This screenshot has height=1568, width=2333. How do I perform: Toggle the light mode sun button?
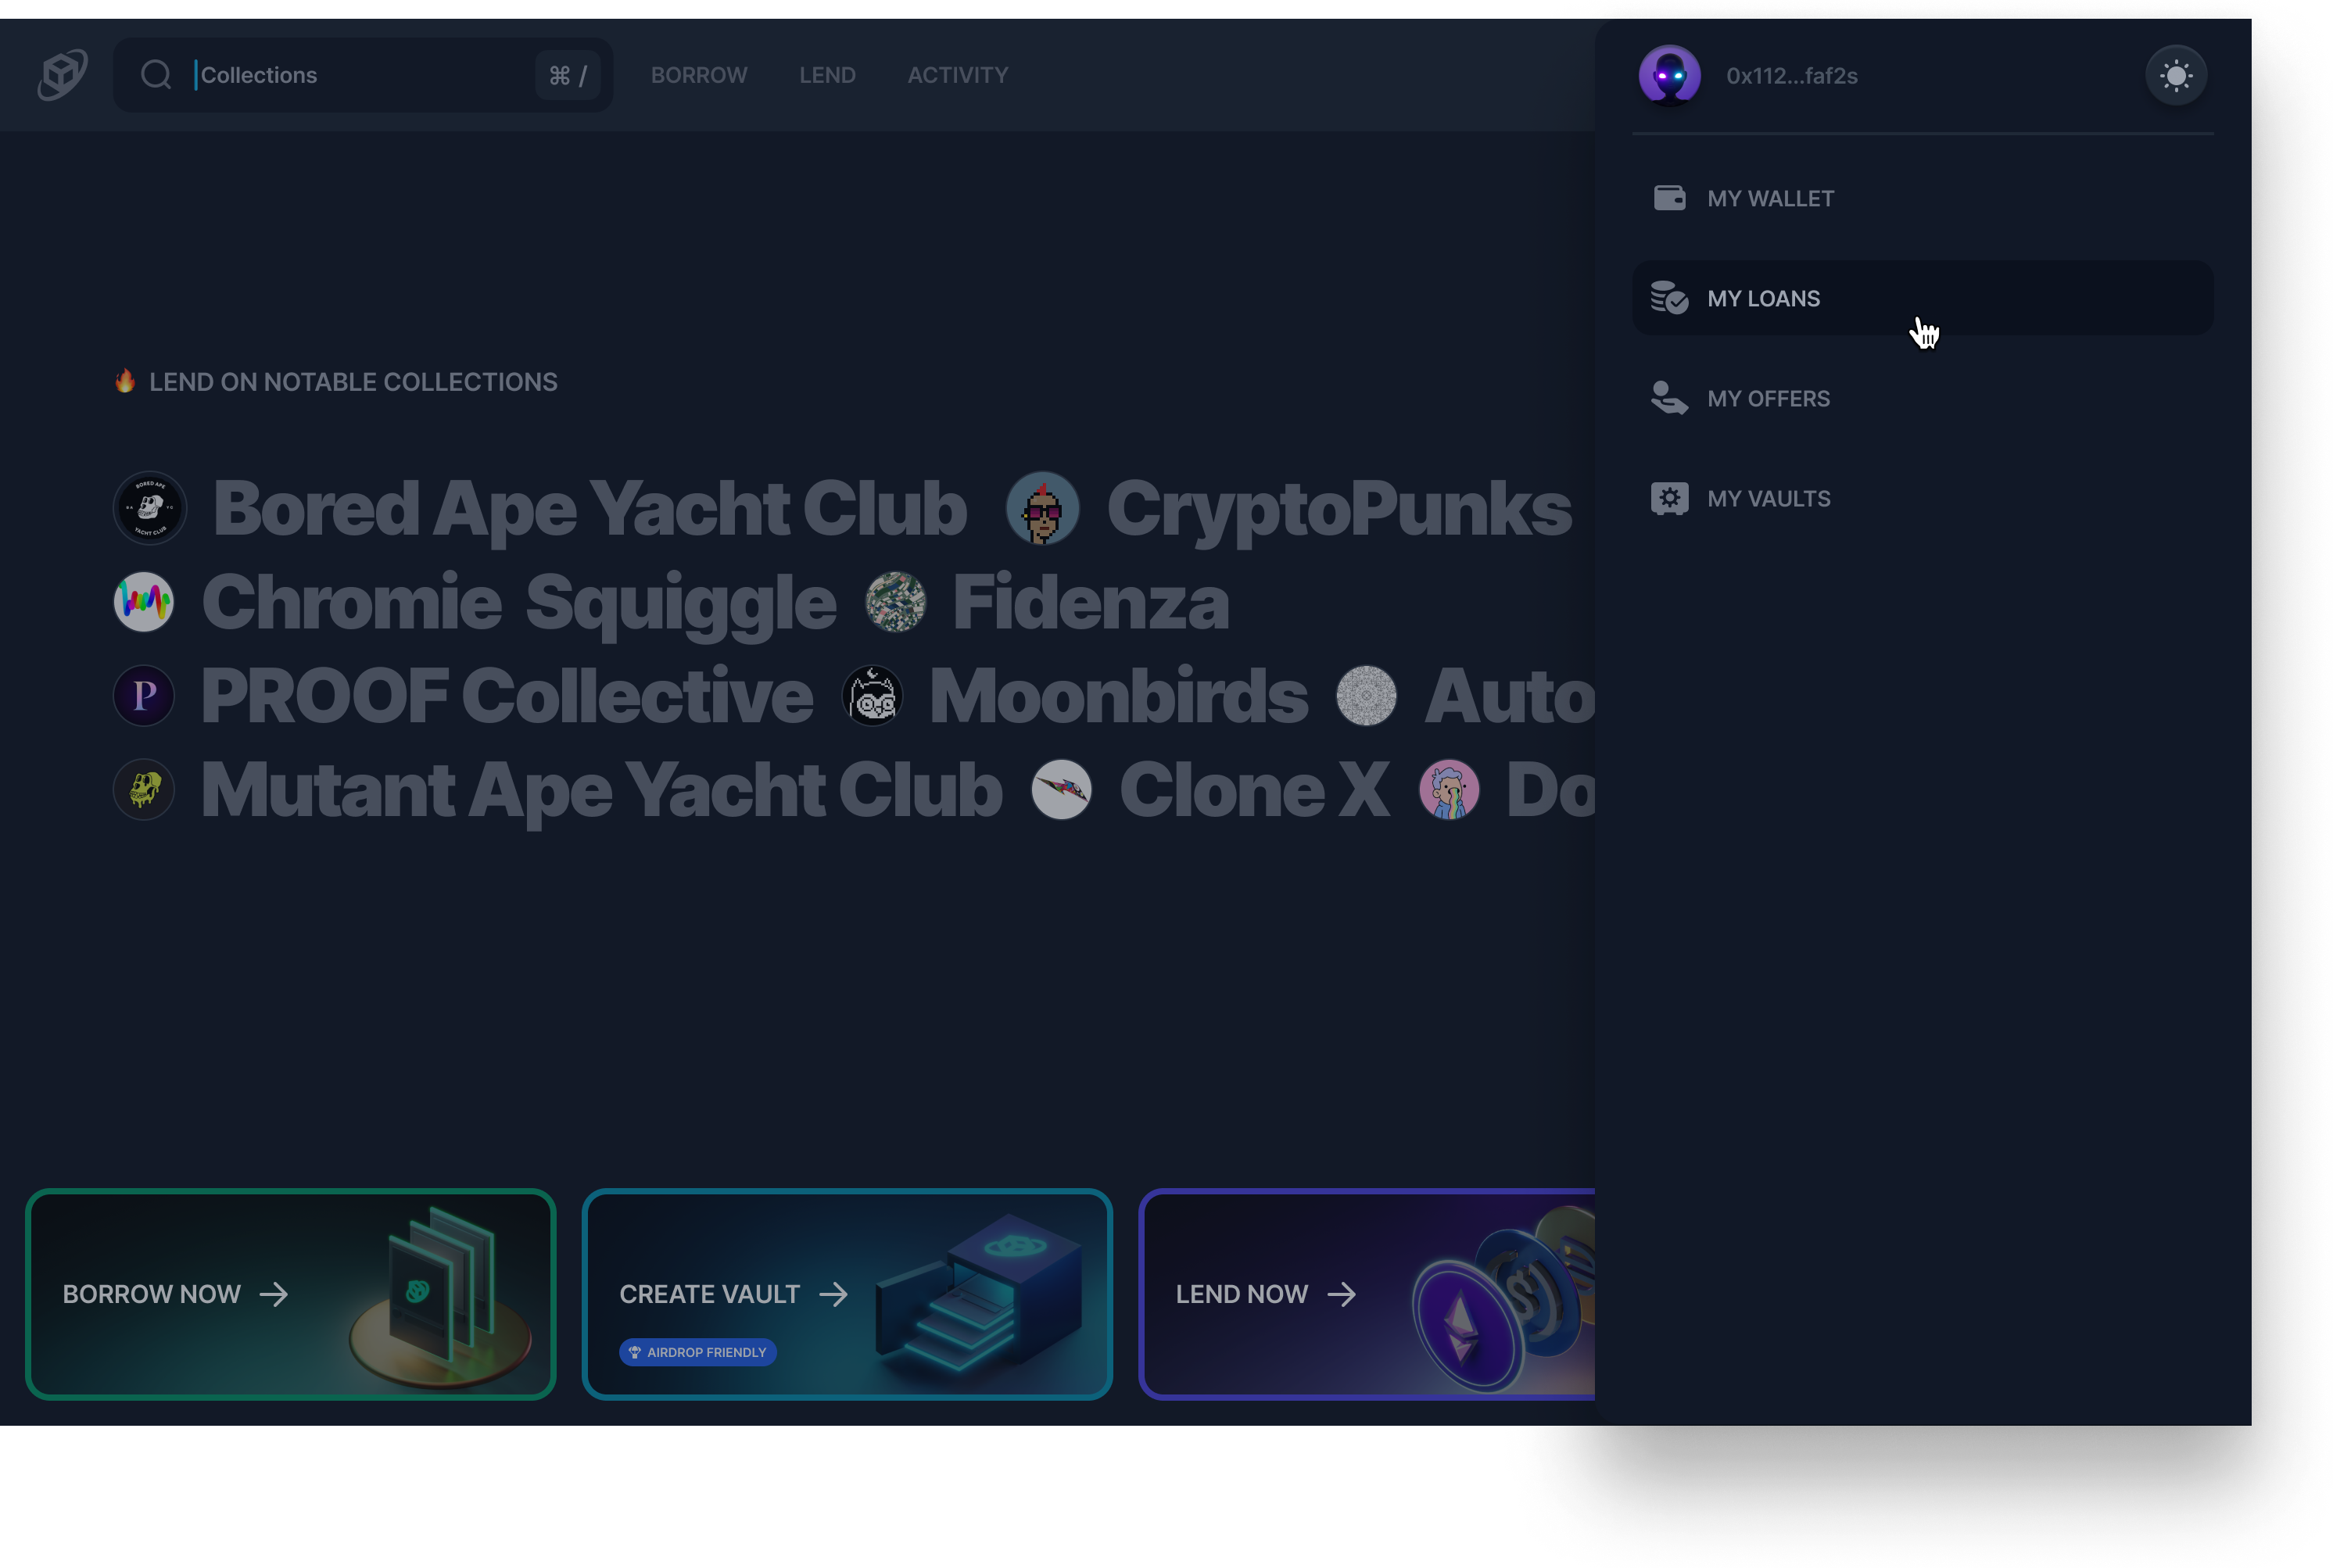(2176, 76)
